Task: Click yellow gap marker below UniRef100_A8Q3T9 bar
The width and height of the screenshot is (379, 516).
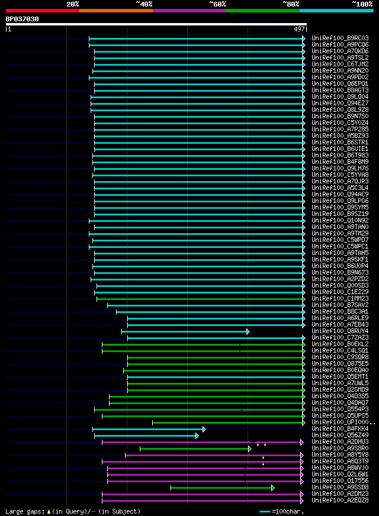Action: click(263, 464)
